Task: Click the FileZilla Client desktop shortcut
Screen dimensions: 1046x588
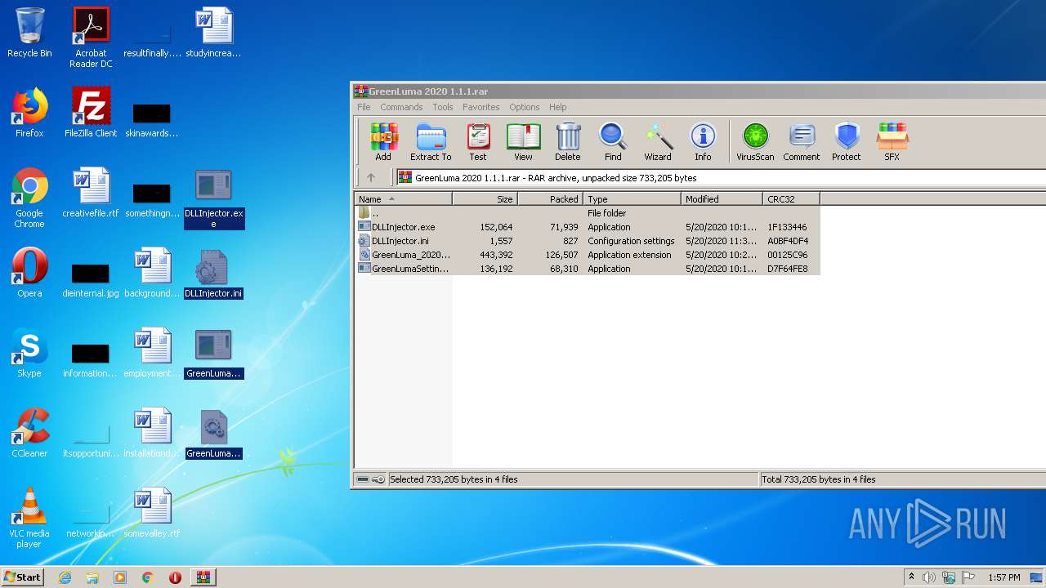Action: click(91, 113)
